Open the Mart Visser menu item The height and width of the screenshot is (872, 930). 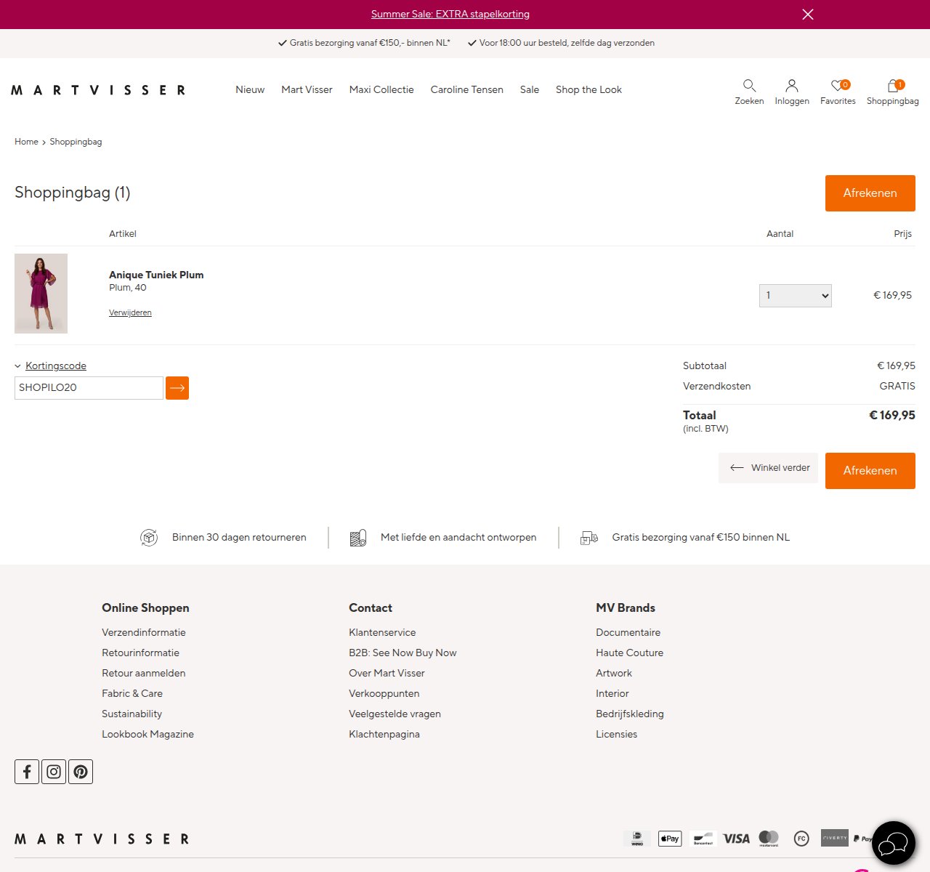click(x=307, y=89)
